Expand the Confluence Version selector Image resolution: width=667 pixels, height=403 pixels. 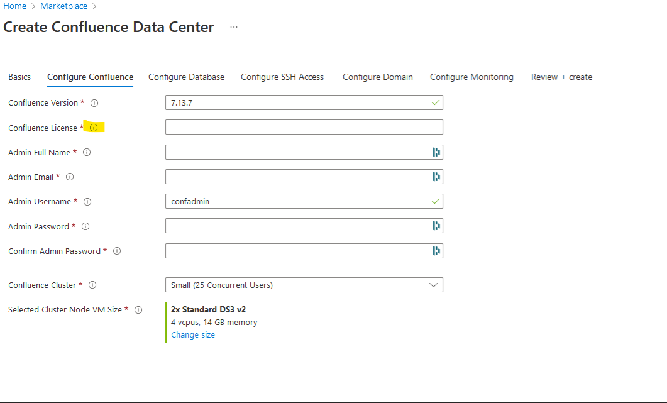[x=304, y=102]
